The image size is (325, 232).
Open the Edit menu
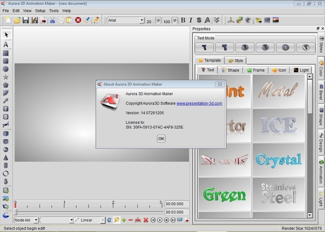[x=16, y=10]
